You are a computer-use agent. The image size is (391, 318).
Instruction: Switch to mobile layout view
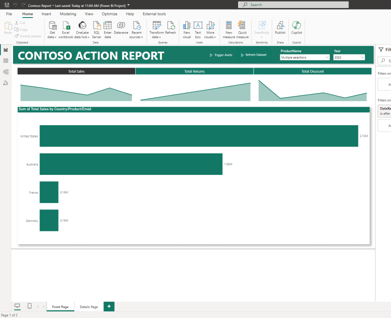[29, 306]
